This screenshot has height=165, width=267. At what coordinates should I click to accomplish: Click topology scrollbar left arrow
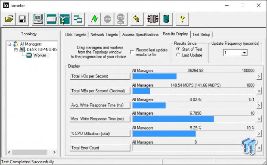9,152
